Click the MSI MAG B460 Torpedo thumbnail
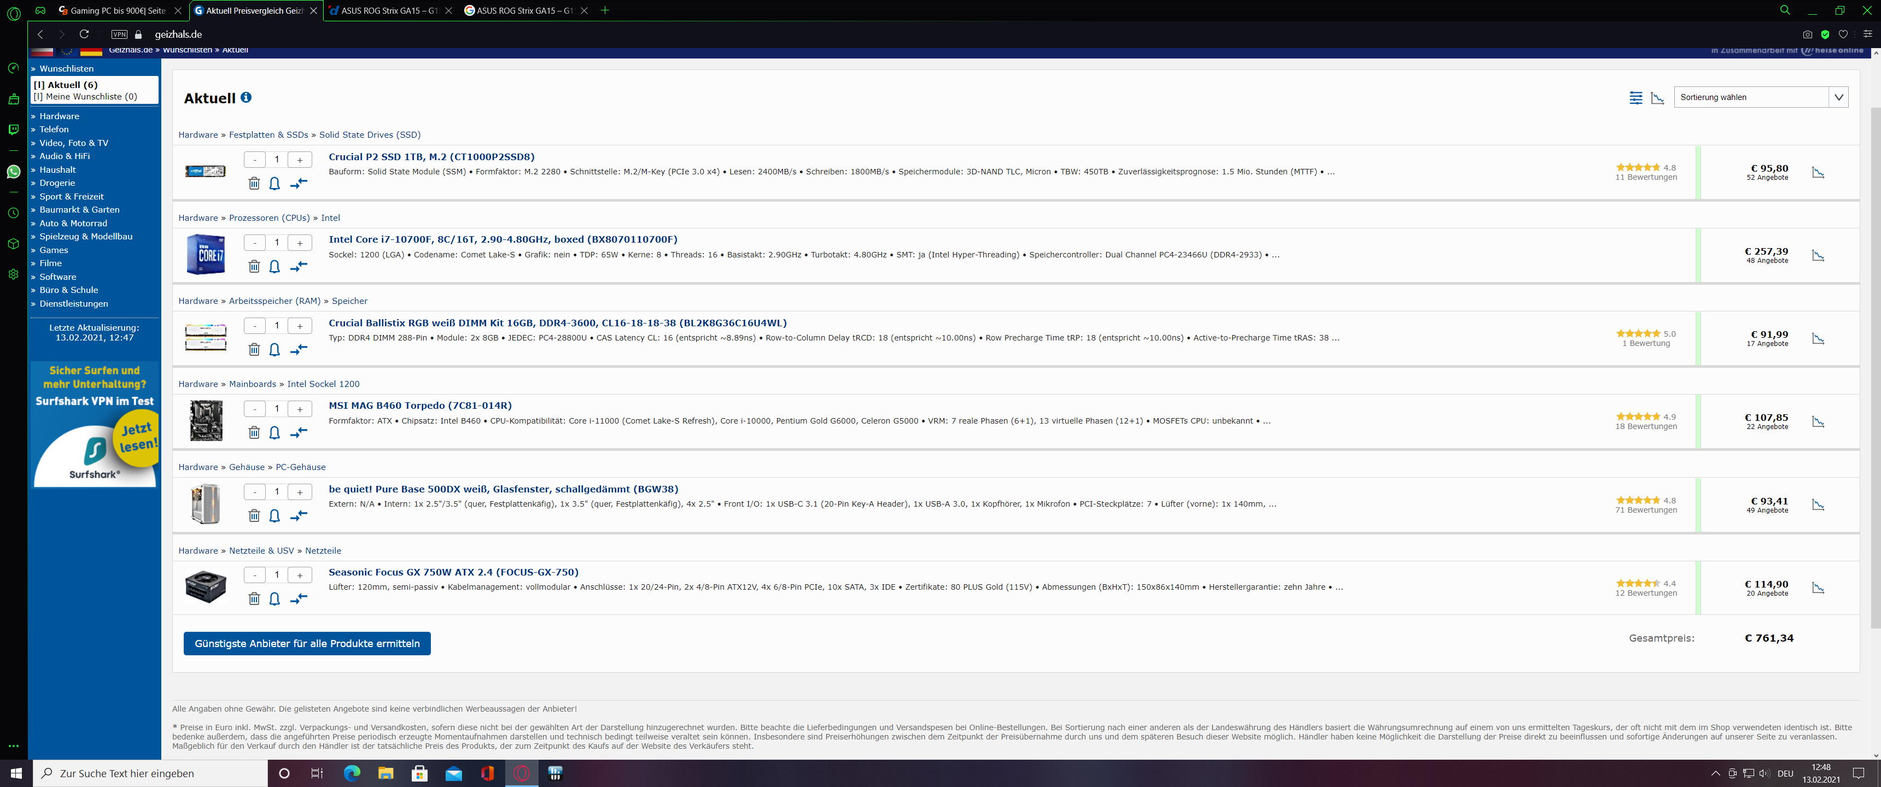 [x=206, y=420]
